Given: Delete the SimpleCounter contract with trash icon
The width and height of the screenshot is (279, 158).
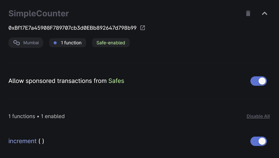Looking at the screenshot, I should 248,13.
